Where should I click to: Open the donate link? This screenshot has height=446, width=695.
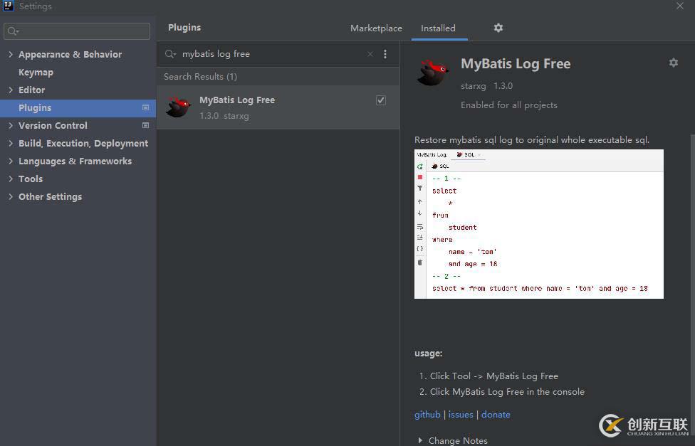pyautogui.click(x=496, y=415)
